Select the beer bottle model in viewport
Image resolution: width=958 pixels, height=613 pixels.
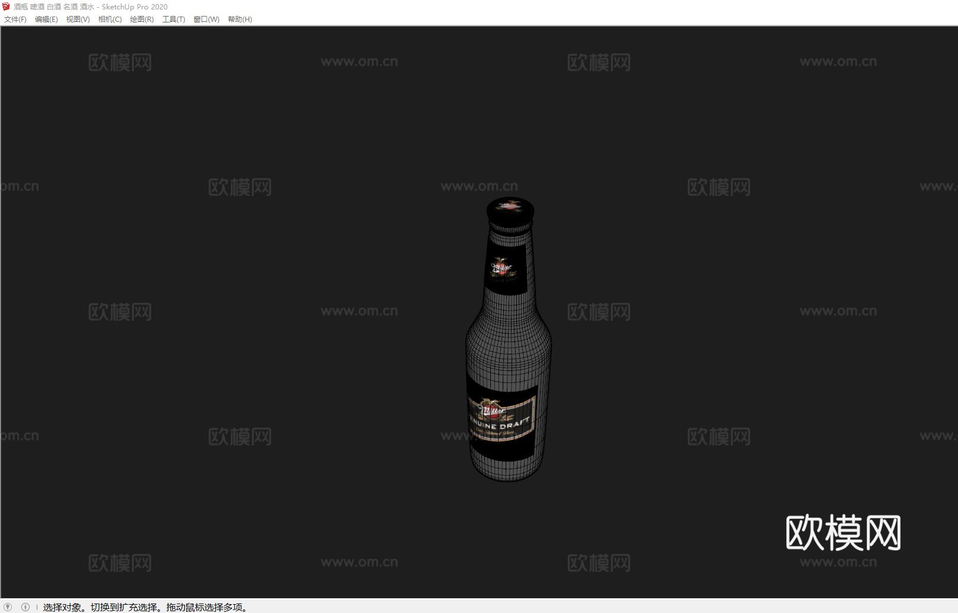pos(509,339)
